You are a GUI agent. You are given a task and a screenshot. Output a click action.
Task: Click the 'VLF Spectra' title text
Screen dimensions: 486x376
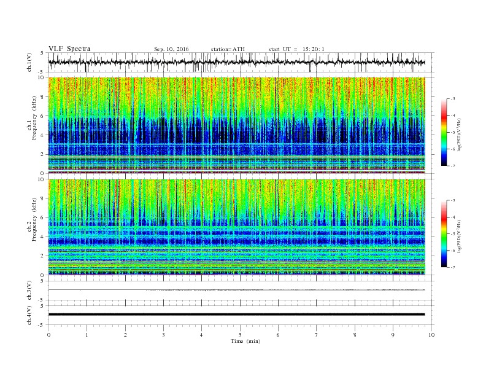[x=69, y=49]
